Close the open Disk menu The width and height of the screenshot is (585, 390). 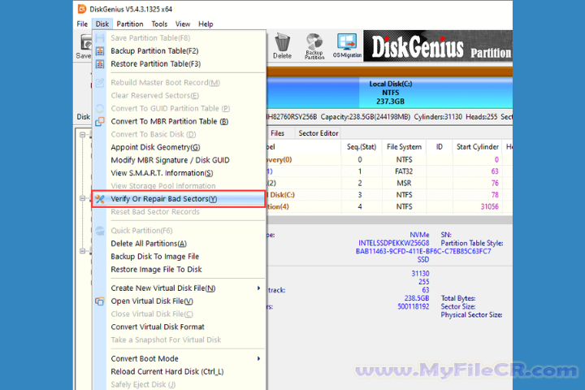point(102,24)
